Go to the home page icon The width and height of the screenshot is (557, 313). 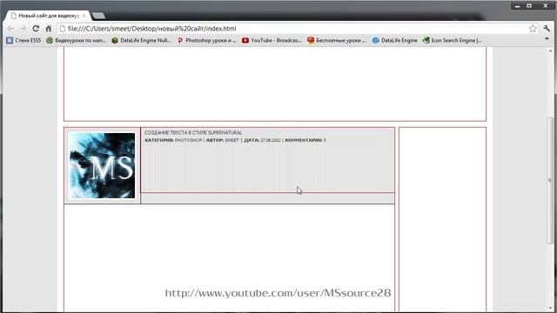[49, 29]
